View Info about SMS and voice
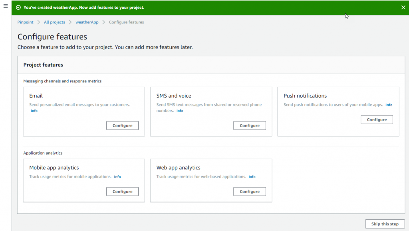 coord(180,110)
